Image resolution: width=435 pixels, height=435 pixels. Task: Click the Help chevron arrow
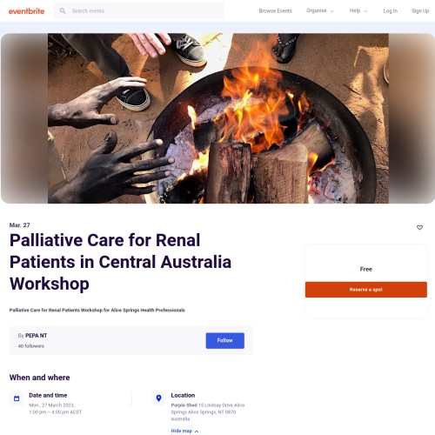tap(365, 11)
